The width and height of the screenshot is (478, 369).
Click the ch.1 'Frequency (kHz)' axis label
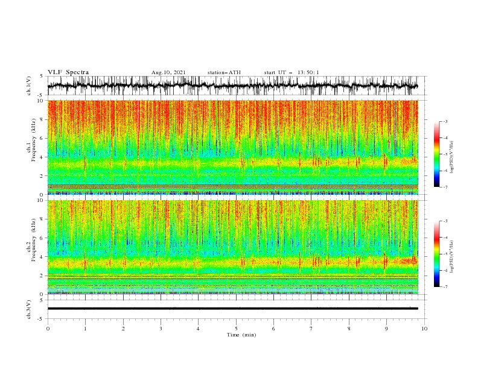(x=34, y=140)
